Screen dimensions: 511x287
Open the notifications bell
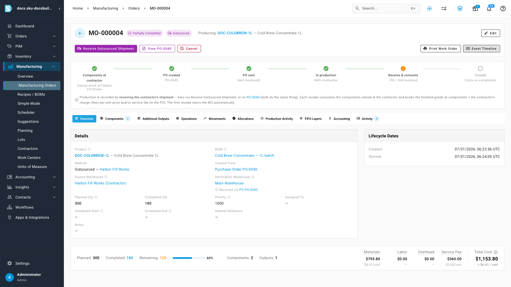[x=489, y=9]
